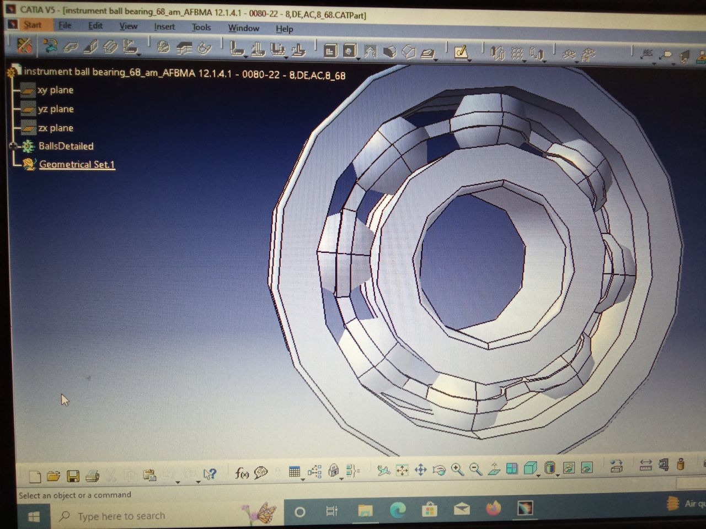Open the Mail app on taskbar
The image size is (706, 529).
click(x=462, y=508)
